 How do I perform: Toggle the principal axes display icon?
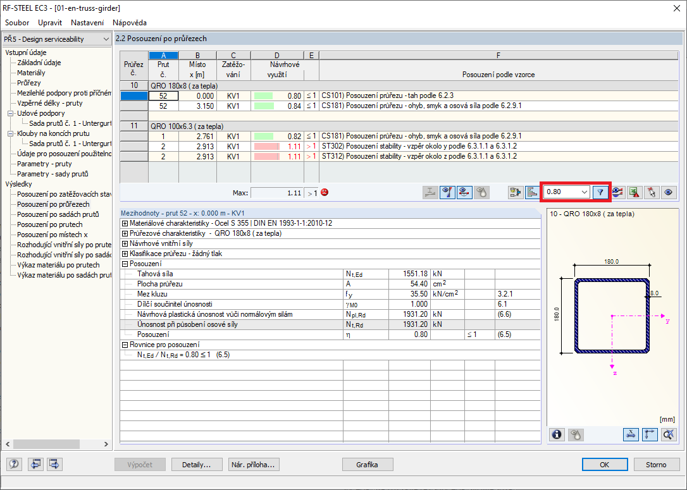click(x=650, y=434)
